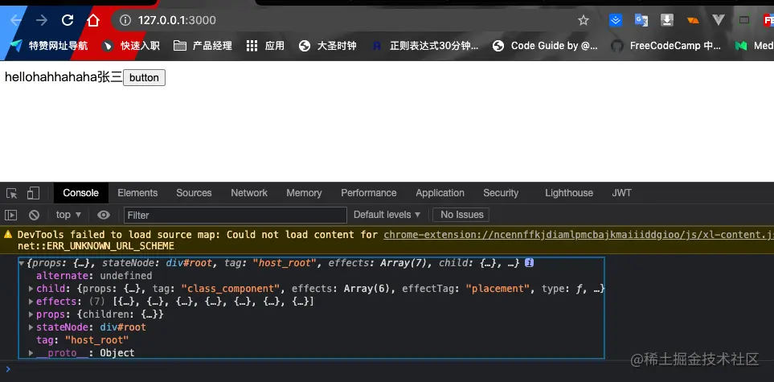Switch to the Console tab
Viewport: 774px width, 382px height.
[81, 193]
